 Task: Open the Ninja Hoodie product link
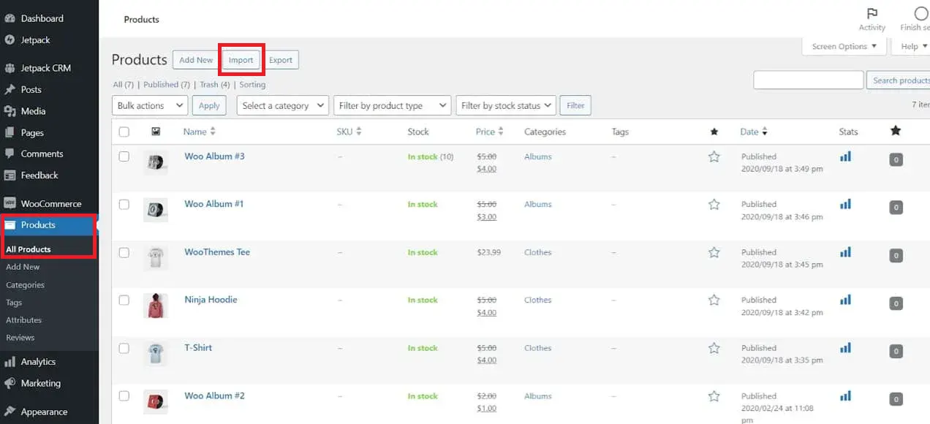tap(211, 300)
